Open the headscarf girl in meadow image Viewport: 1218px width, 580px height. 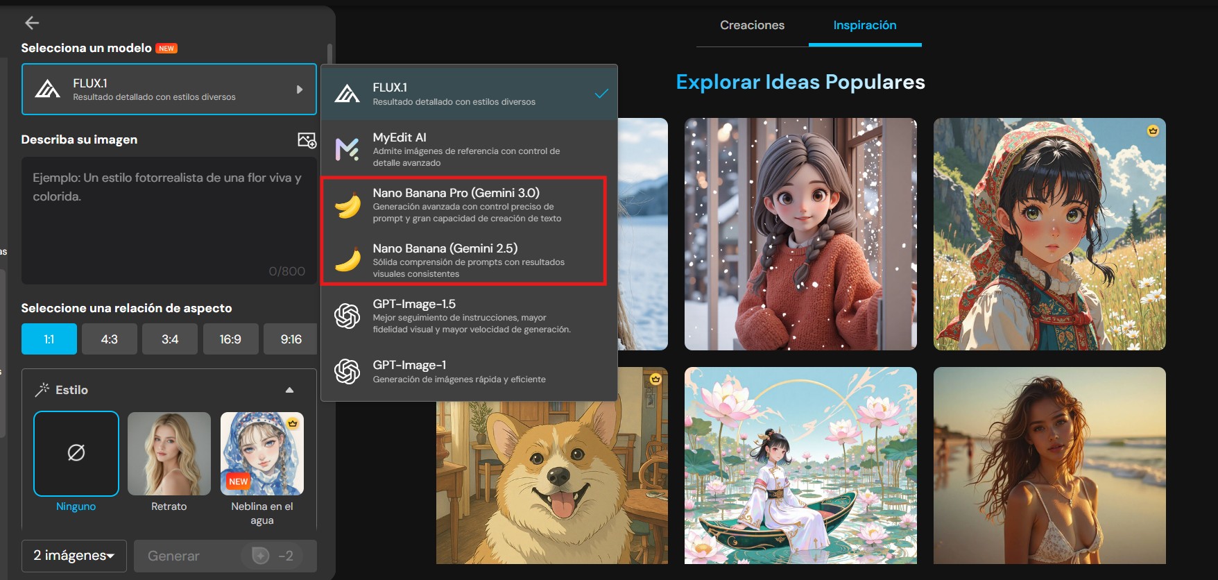[1049, 234]
